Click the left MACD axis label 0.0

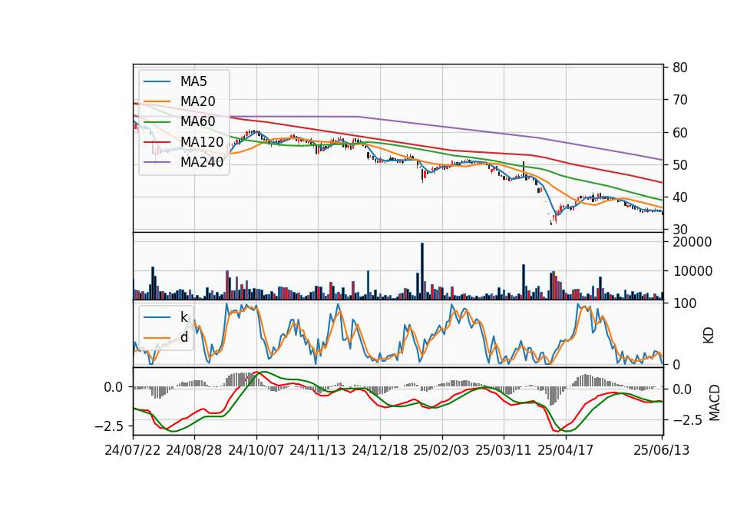pos(114,387)
